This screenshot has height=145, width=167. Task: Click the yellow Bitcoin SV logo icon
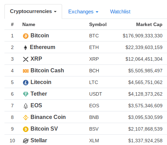pos(26,129)
